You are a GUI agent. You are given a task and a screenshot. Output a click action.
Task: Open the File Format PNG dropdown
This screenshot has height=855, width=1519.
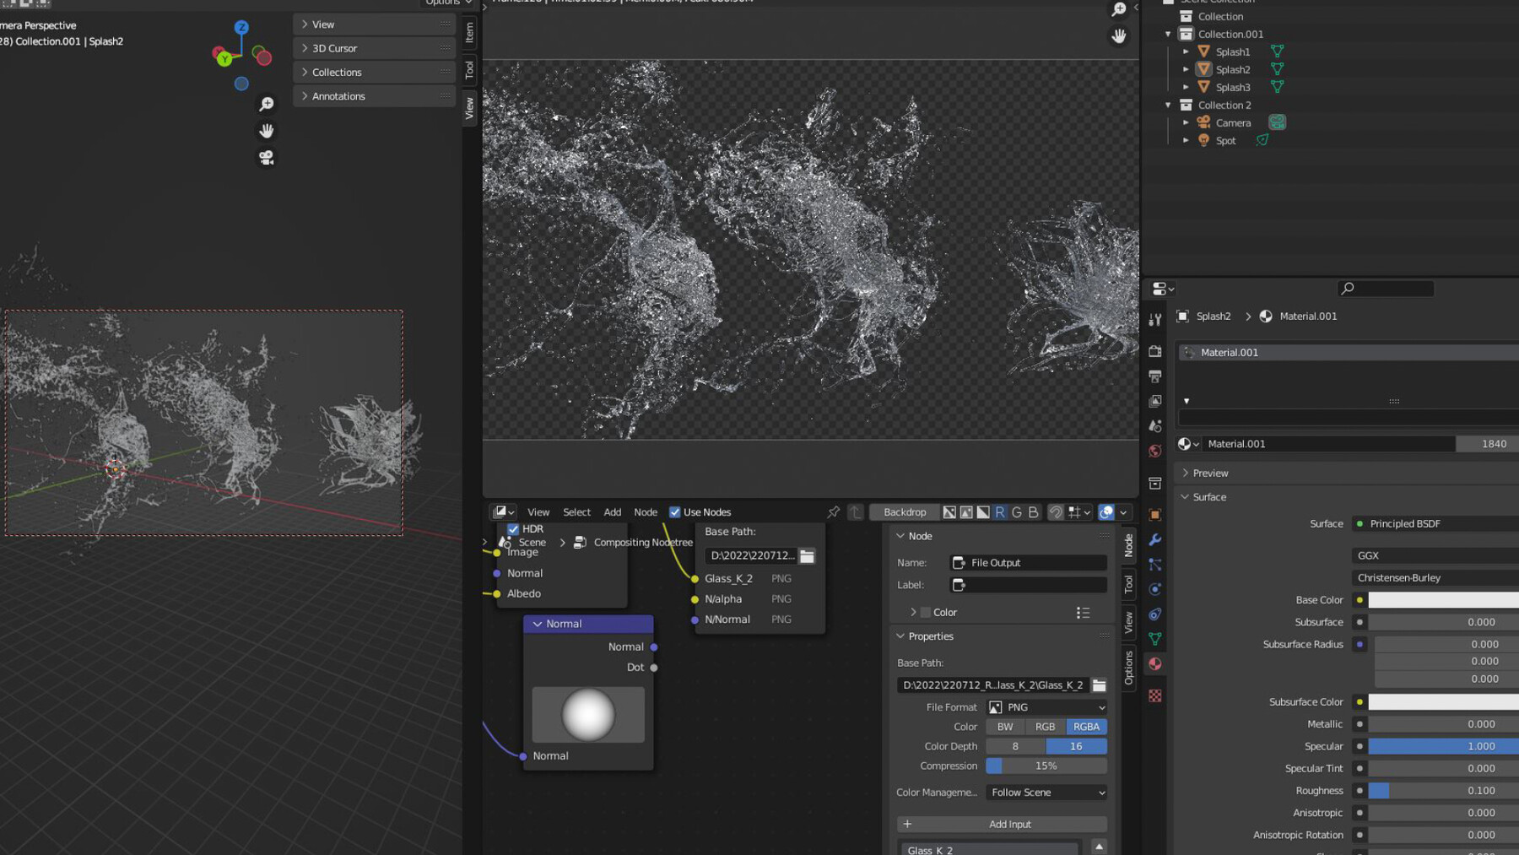[x=1046, y=706]
